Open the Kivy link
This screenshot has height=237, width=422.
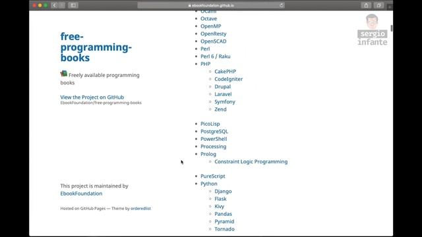pyautogui.click(x=220, y=206)
